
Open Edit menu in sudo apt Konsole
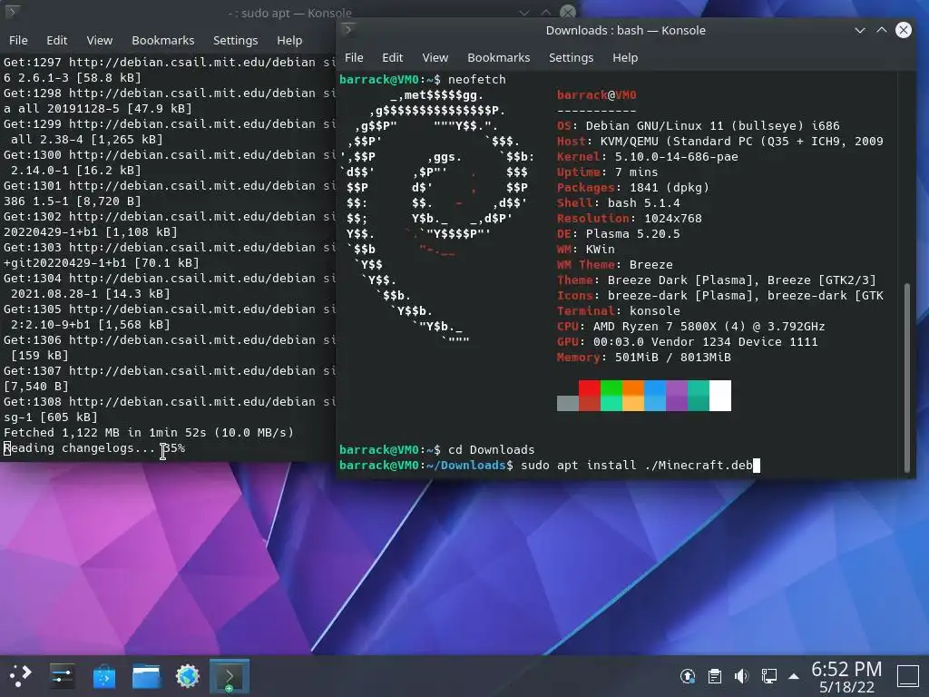point(57,40)
